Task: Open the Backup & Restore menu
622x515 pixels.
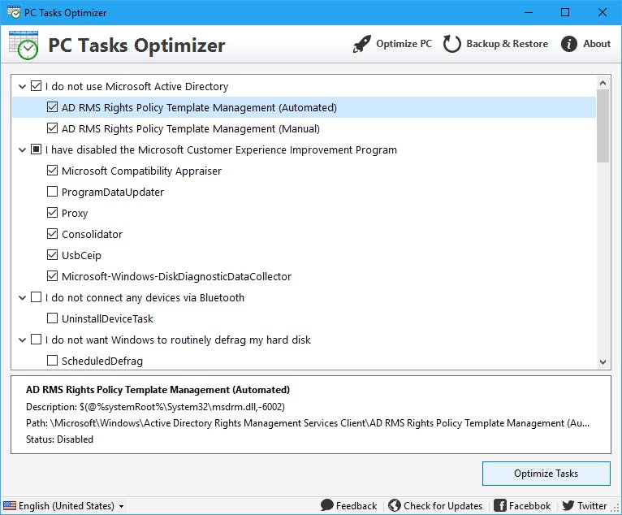Action: point(507,44)
